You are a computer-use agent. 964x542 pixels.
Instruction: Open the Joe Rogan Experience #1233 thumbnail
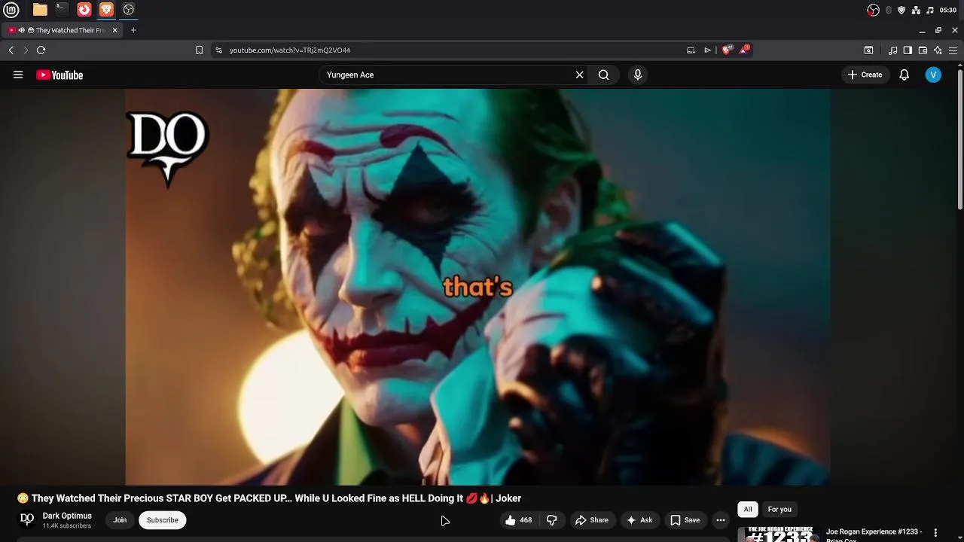coord(779,534)
